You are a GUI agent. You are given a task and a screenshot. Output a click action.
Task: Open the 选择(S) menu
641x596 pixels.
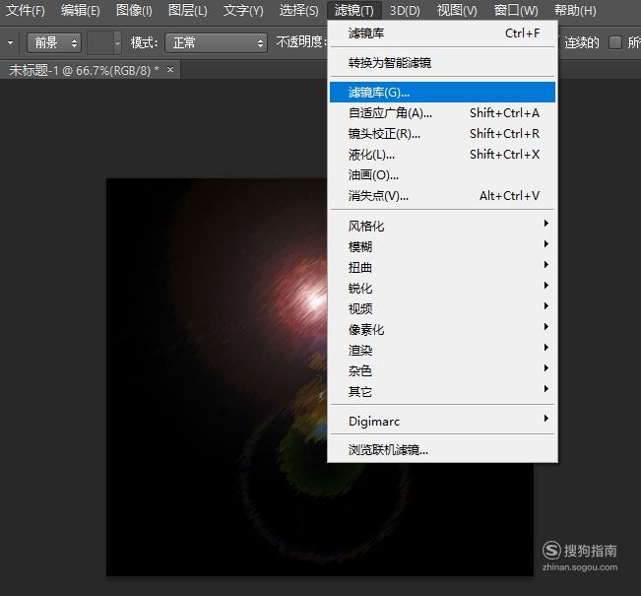tap(298, 10)
